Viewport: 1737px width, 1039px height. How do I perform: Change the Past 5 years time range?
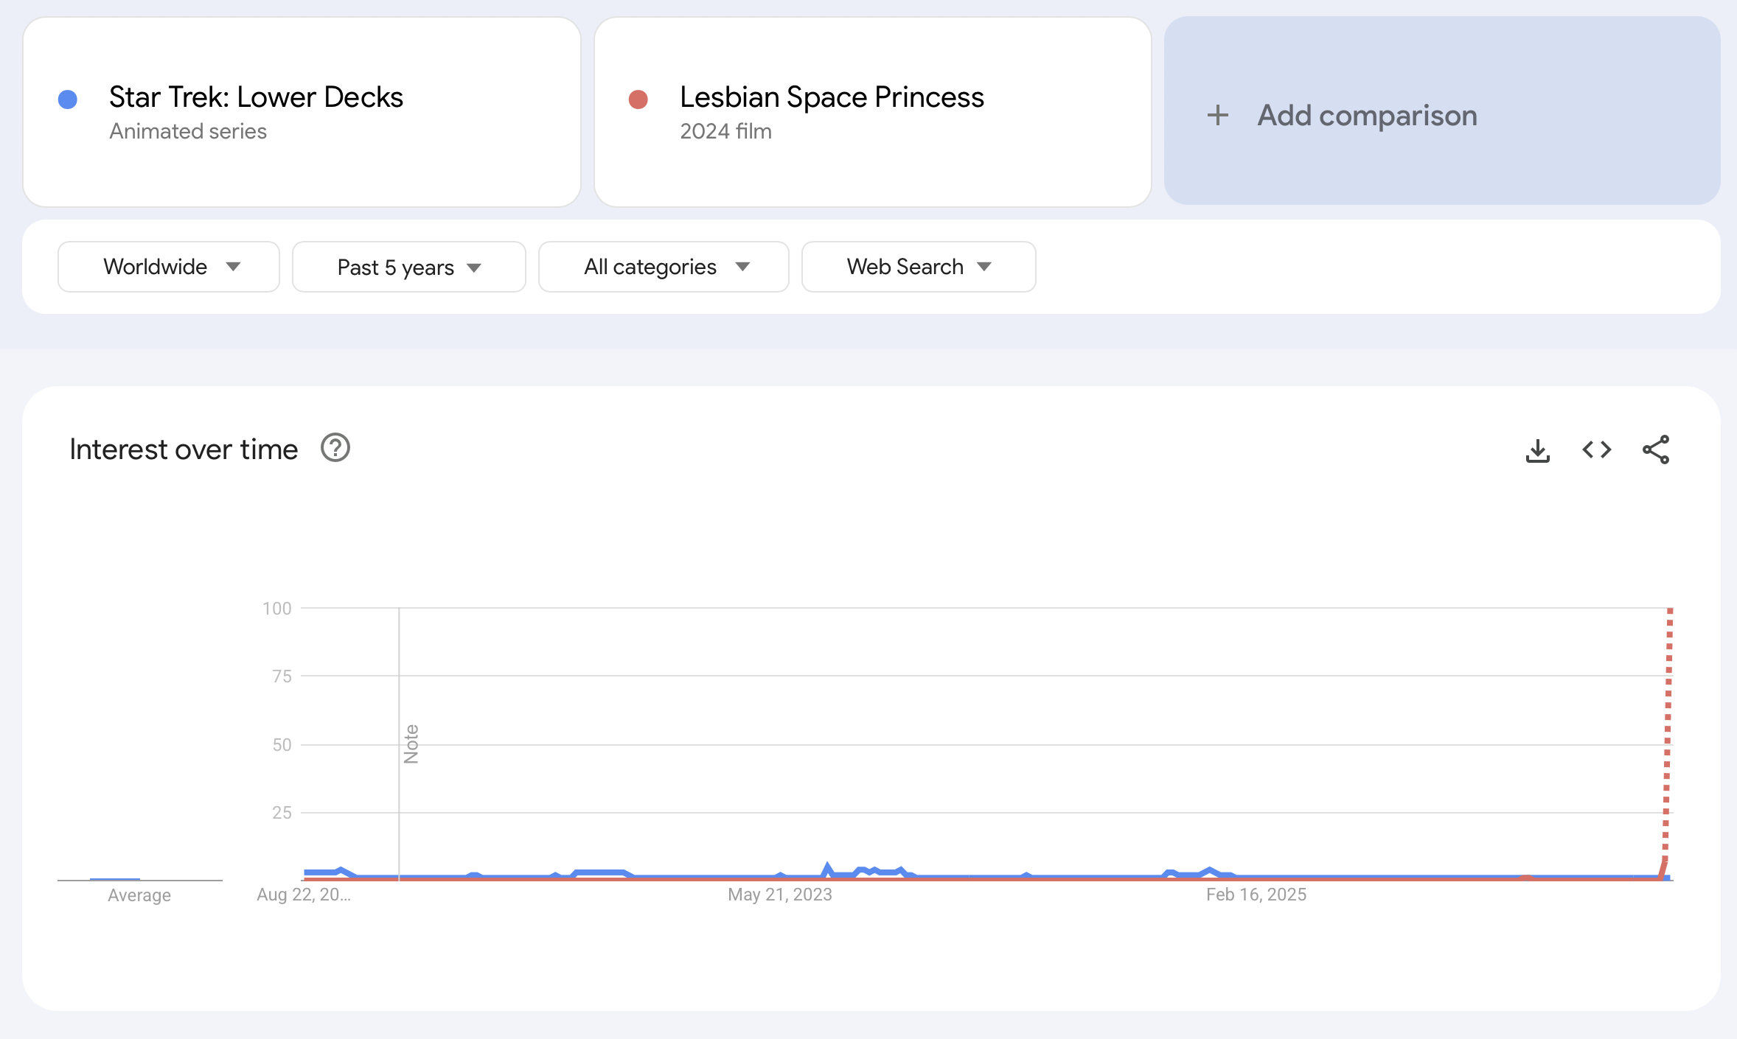[x=409, y=267]
